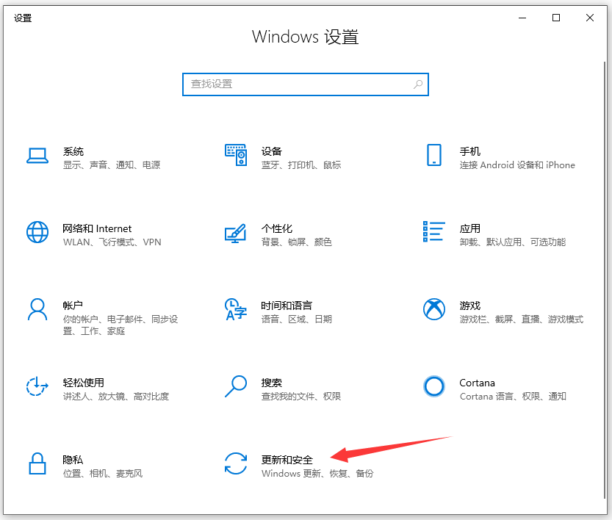Click description 蓝牙、打印机、鼠标
Viewport: 612px width, 520px height.
point(301,165)
